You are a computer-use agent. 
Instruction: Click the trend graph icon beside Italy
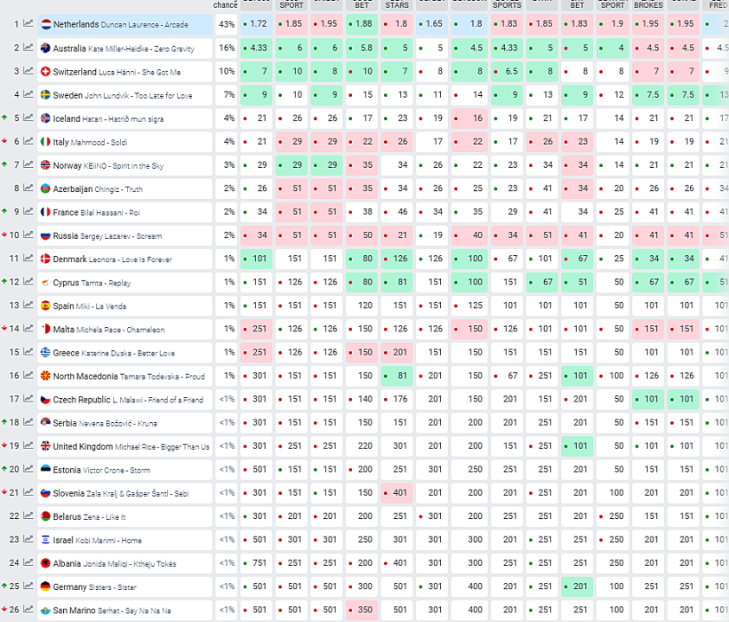28,141
